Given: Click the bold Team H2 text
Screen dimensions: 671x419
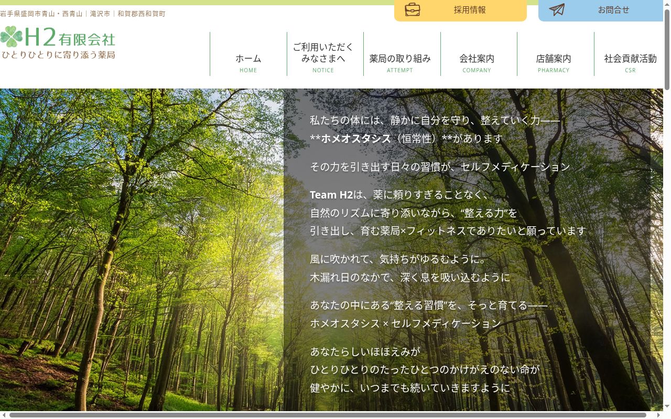Looking at the screenshot, I should pos(331,195).
